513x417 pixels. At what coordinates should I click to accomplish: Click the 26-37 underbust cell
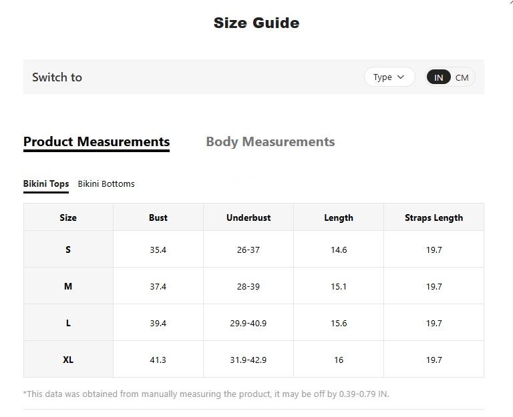point(248,250)
